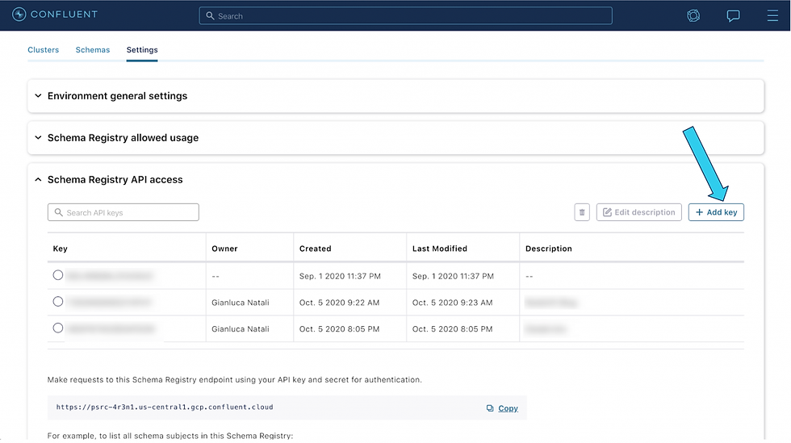Click Gianluca Natali in the 8:05 PM row
The width and height of the screenshot is (791, 443).
click(241, 329)
